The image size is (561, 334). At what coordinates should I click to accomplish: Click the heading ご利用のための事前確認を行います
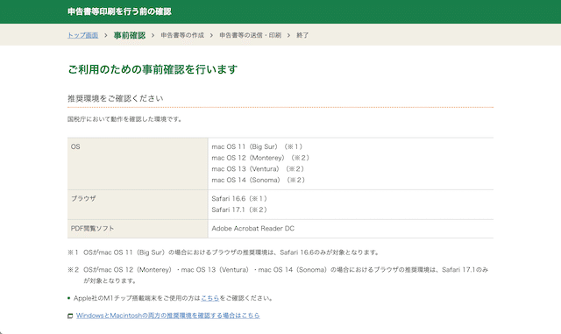(153, 69)
